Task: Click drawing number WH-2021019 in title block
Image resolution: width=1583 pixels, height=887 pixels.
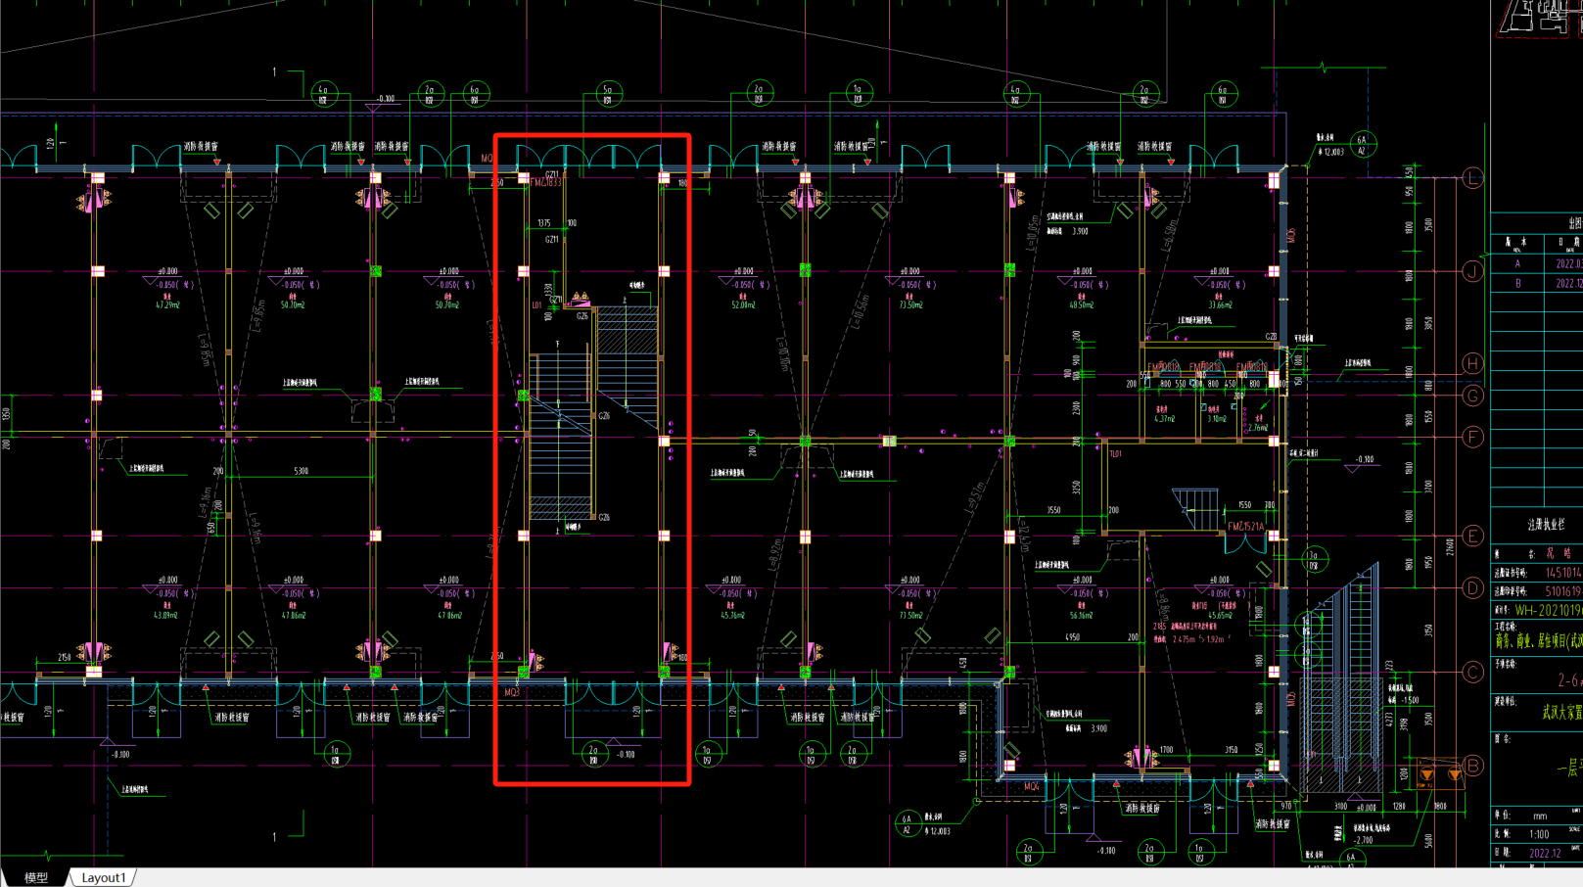Action: (1548, 610)
